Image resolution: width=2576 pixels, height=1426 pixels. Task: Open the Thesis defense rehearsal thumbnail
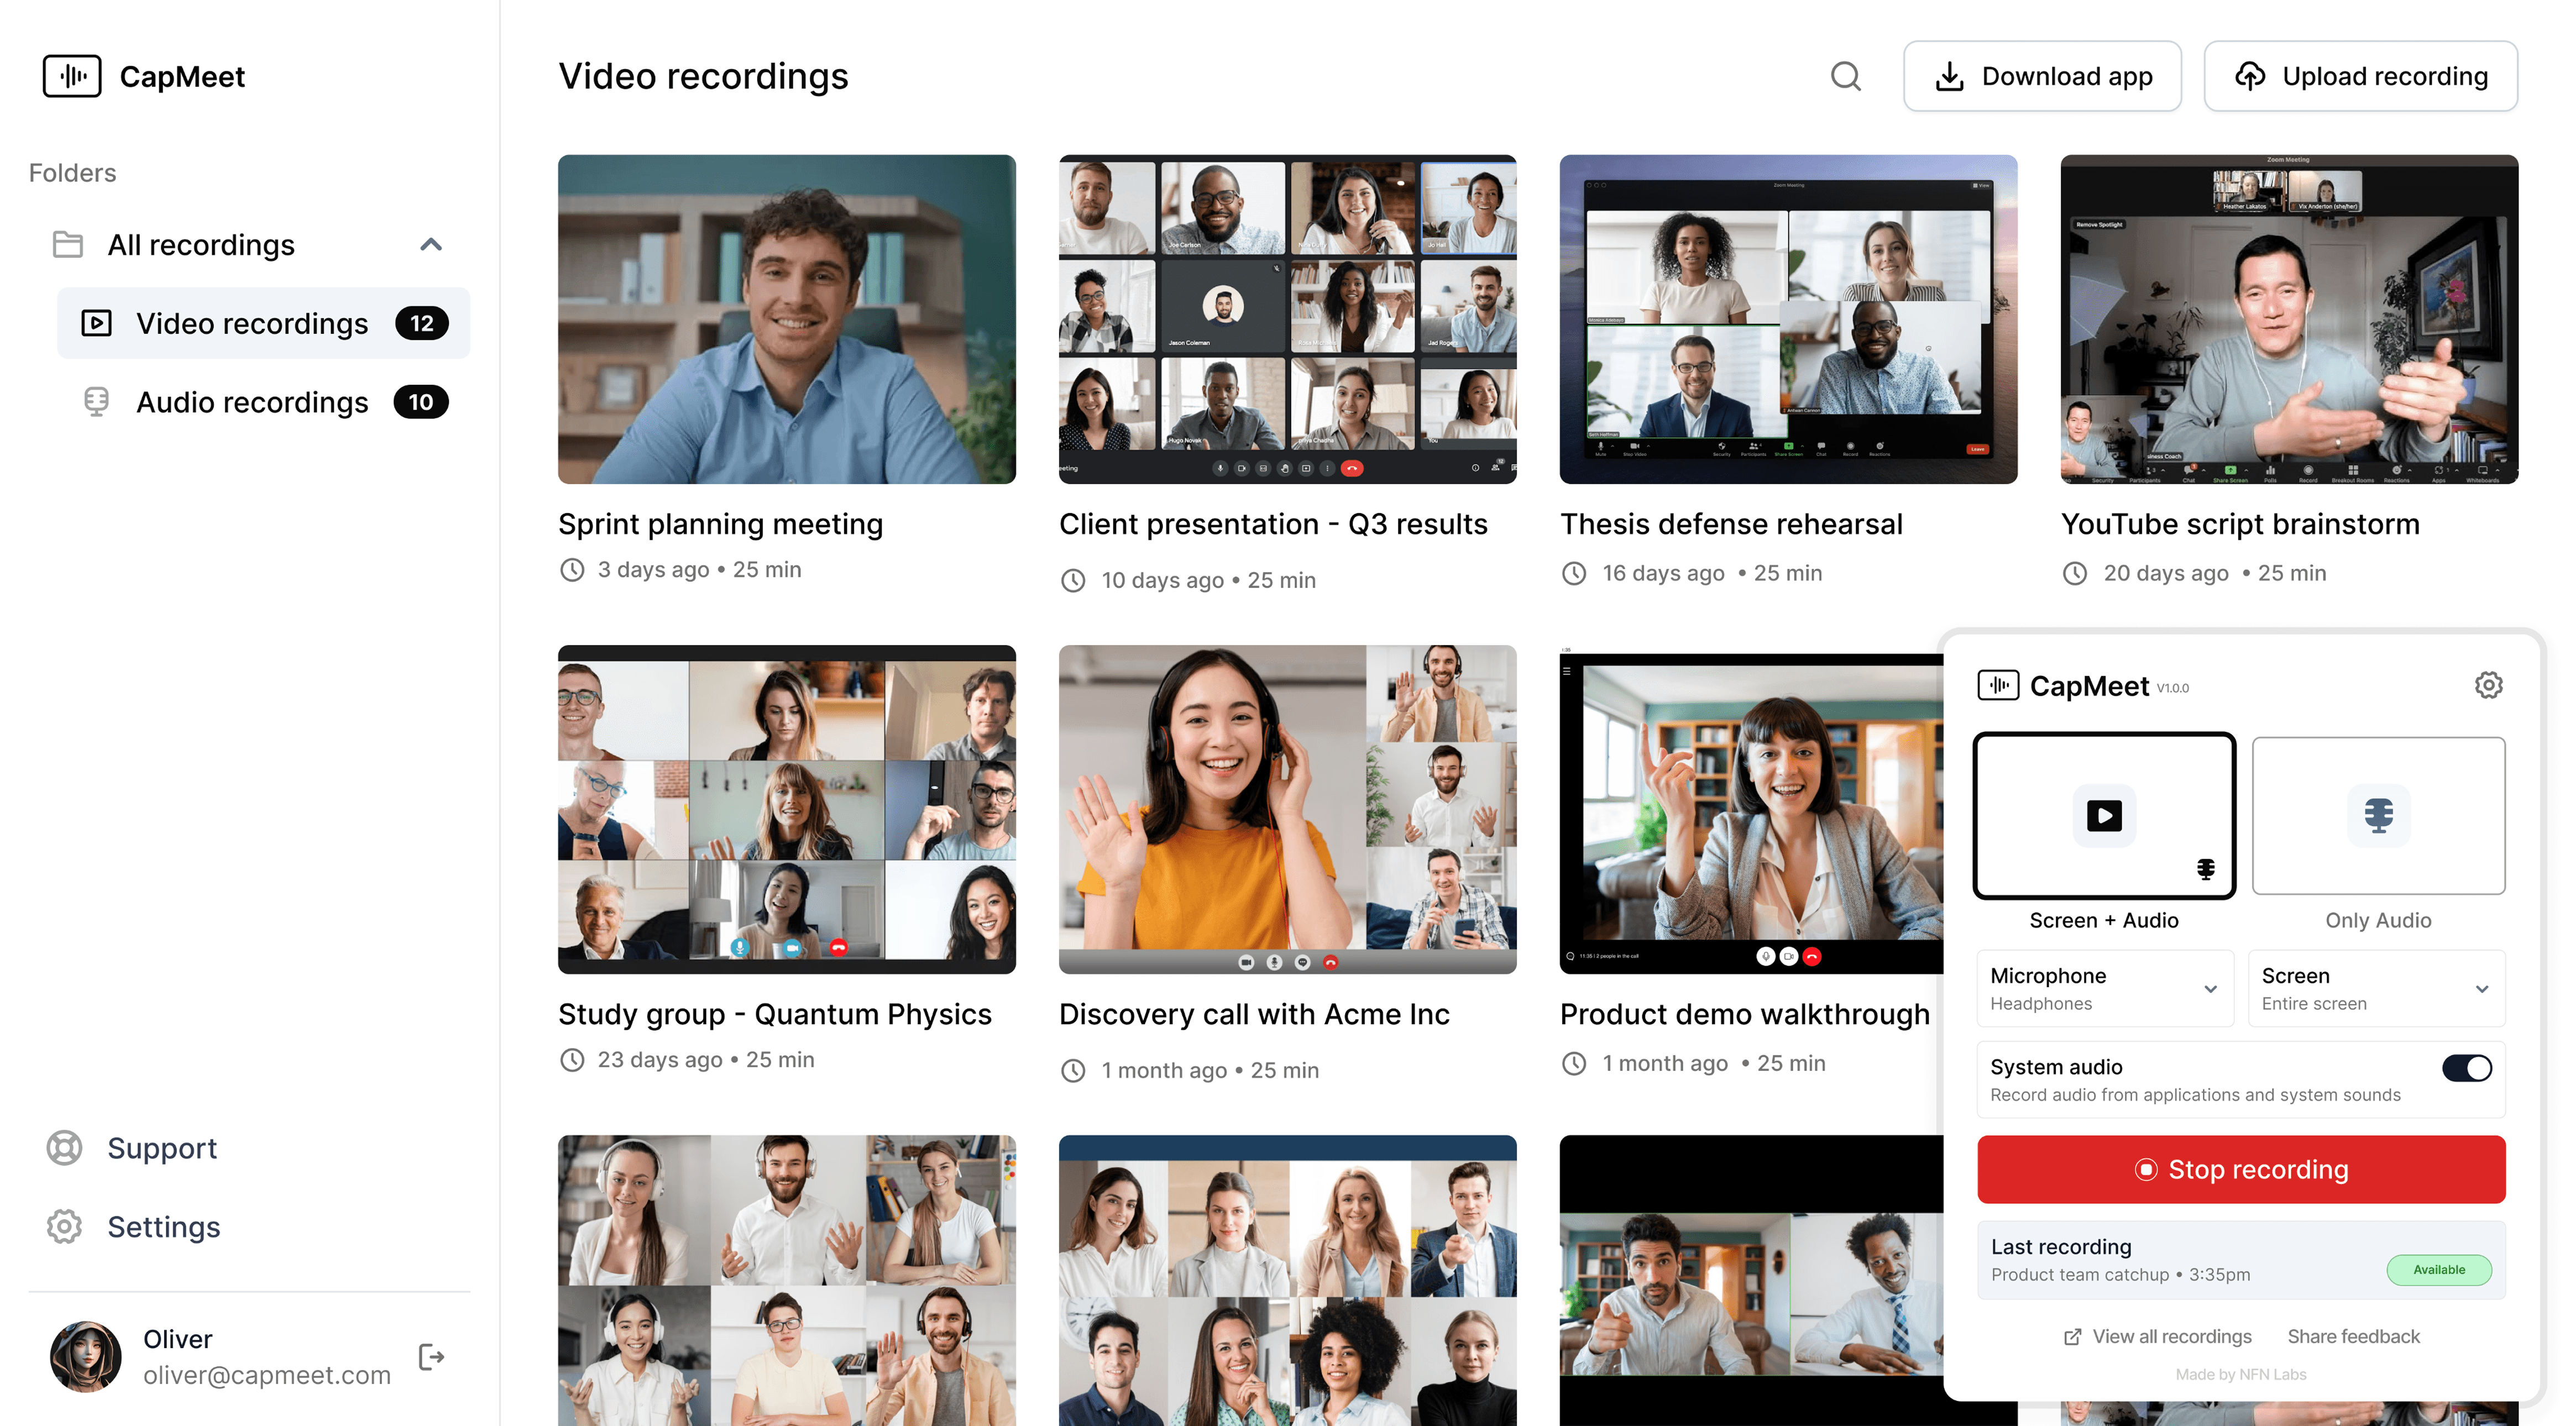click(x=1787, y=319)
